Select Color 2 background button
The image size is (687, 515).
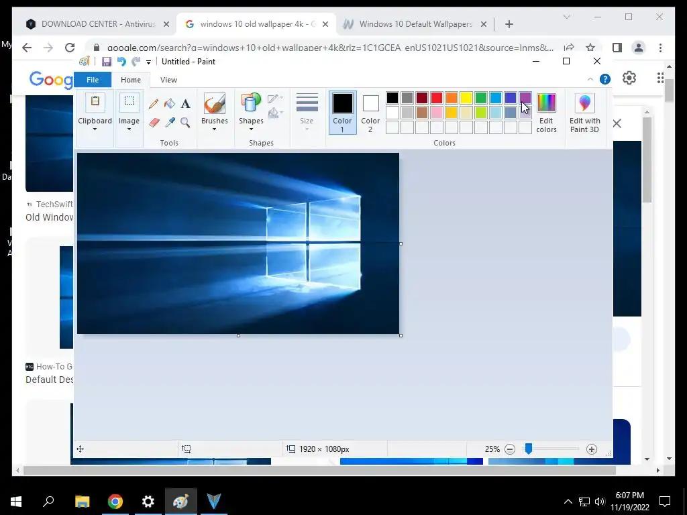(x=370, y=113)
